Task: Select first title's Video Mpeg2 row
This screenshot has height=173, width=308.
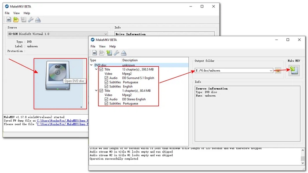Action: (118, 74)
